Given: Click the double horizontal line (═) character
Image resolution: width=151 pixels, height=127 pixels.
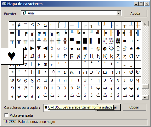Looking at the screenshot, I should click(x=12, y=33).
